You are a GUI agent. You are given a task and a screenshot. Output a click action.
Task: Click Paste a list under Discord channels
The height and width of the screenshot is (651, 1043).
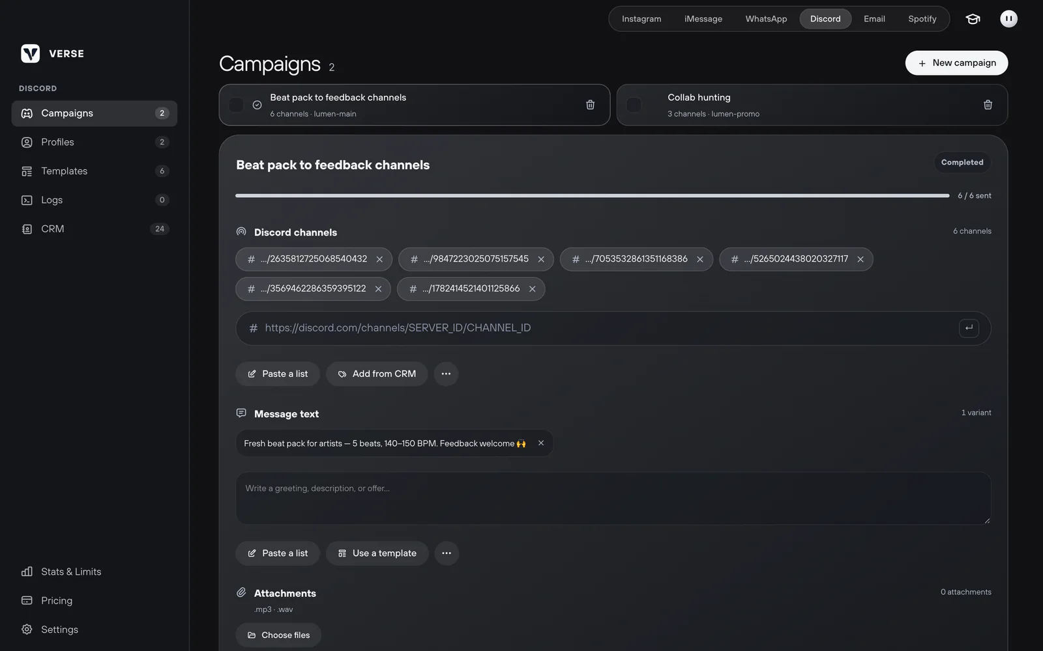(x=278, y=374)
